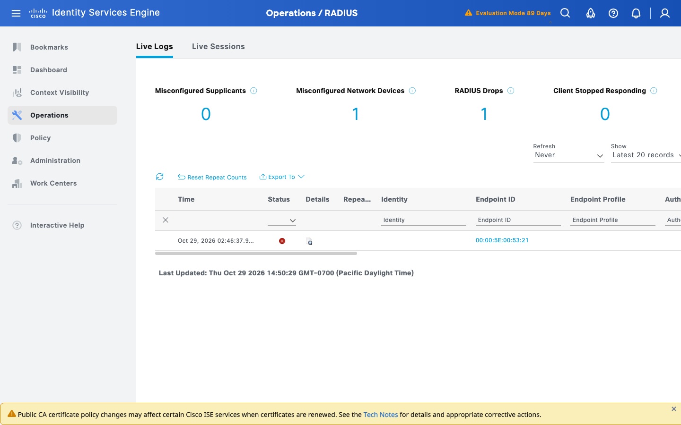Click the horizontal scrollbar under the table
681x425 pixels.
pyautogui.click(x=256, y=254)
